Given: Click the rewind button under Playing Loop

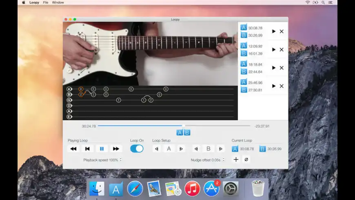Looking at the screenshot, I should click(73, 149).
